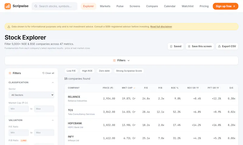Open the INFY company row
The width and height of the screenshot is (243, 145).
pos(151,138)
